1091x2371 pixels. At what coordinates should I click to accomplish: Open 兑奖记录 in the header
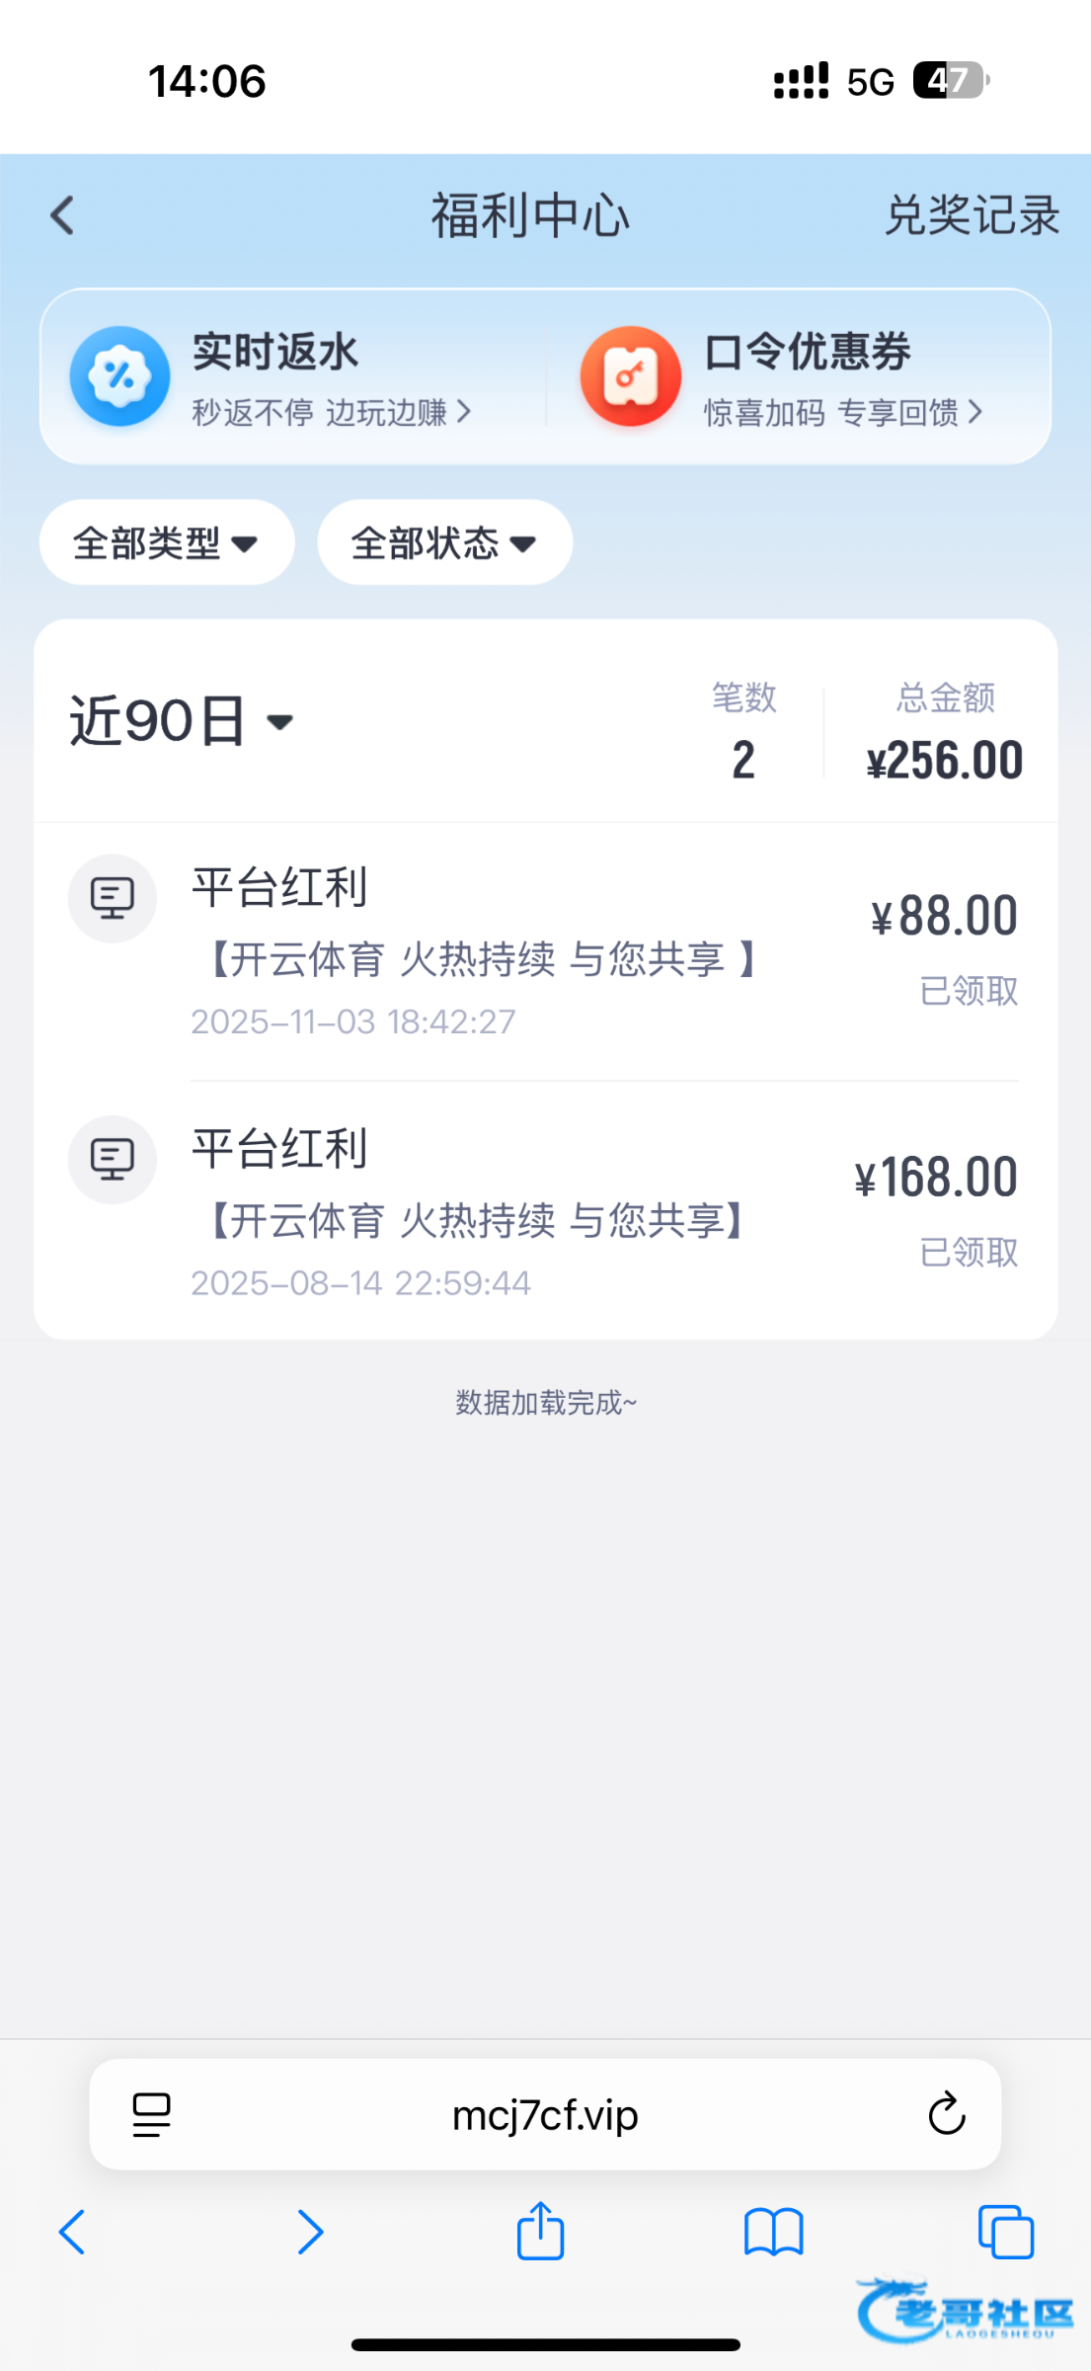[x=972, y=215]
